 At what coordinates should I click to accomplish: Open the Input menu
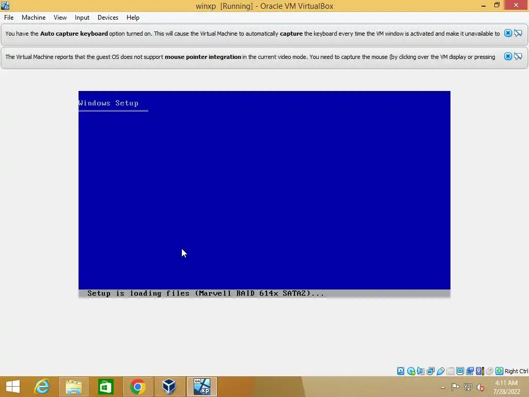pos(82,18)
